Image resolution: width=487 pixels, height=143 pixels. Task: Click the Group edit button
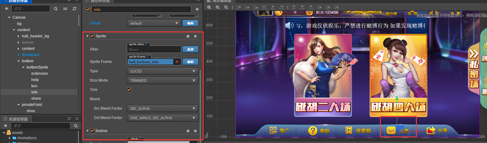(x=190, y=23)
